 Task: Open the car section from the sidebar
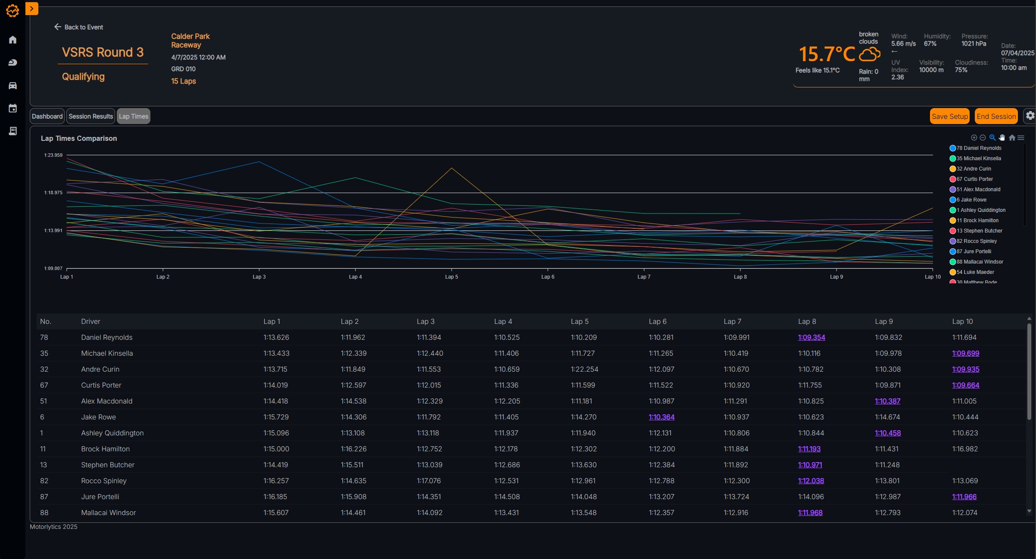coord(12,85)
